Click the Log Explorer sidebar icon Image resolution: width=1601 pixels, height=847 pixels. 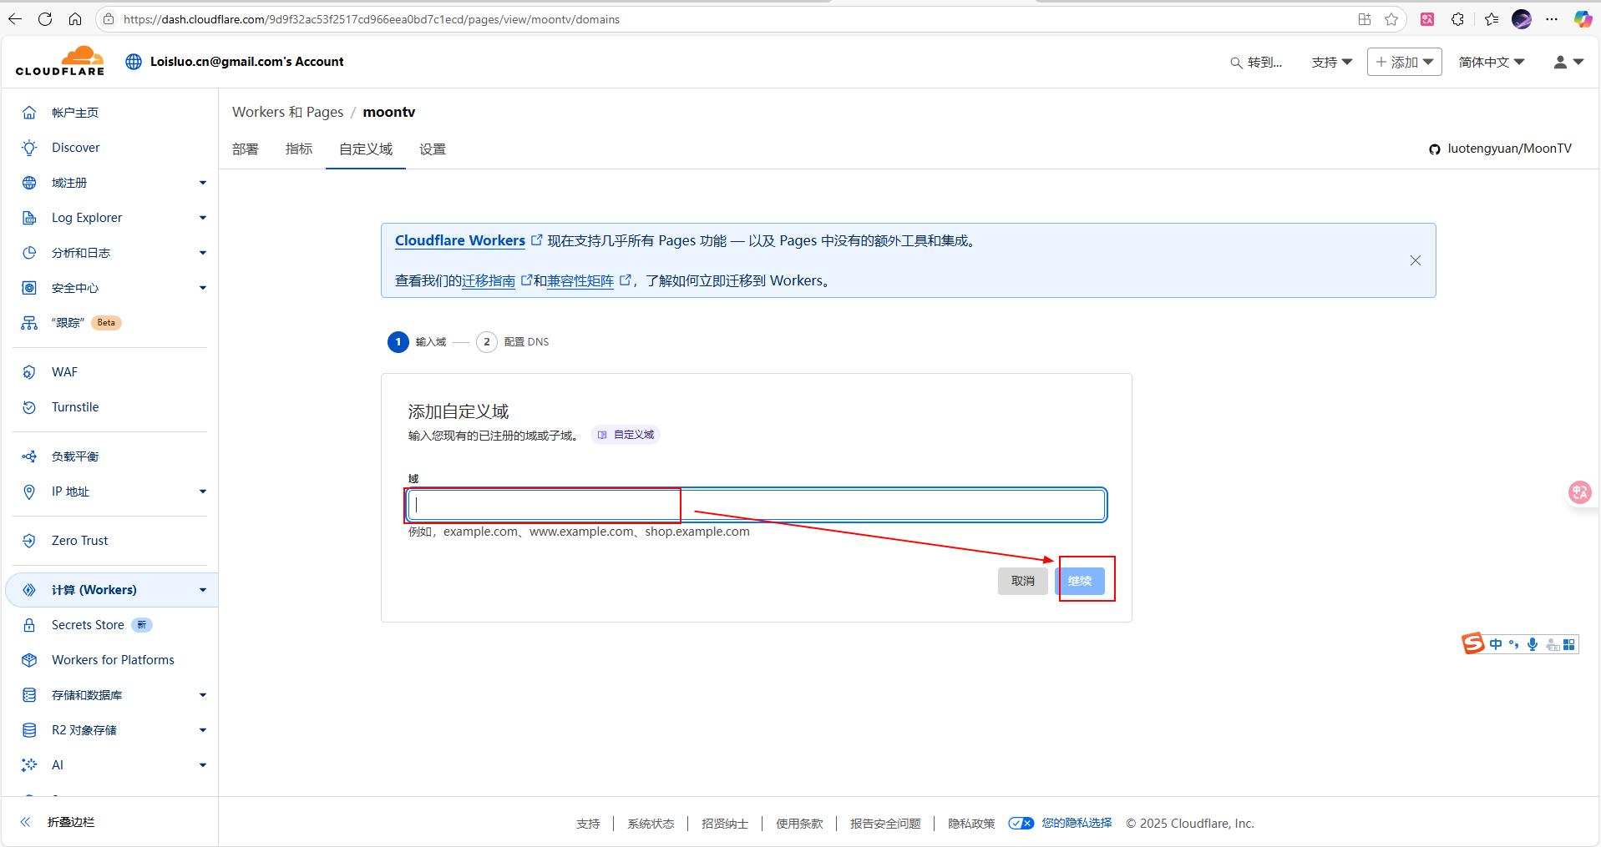point(29,218)
